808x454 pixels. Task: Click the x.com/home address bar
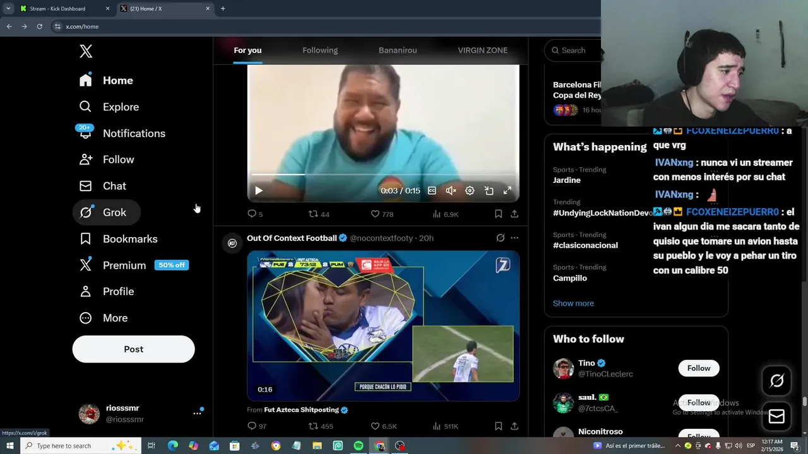pos(325,26)
